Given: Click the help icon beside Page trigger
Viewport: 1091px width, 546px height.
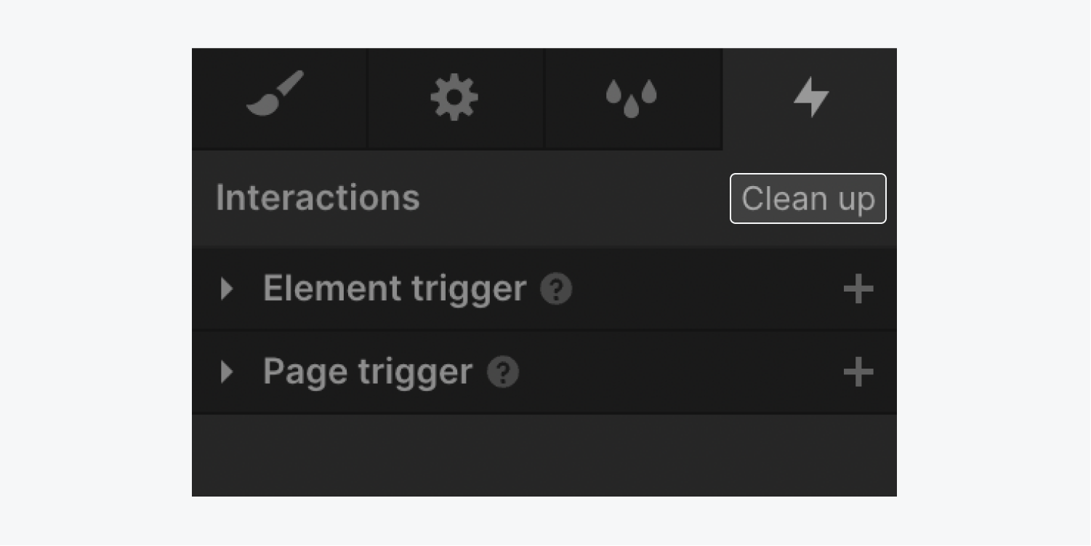Looking at the screenshot, I should coord(504,373).
